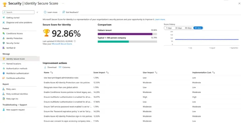Open 'Ensure user consent to apps' action
The image size is (241, 123).
coord(68,121)
